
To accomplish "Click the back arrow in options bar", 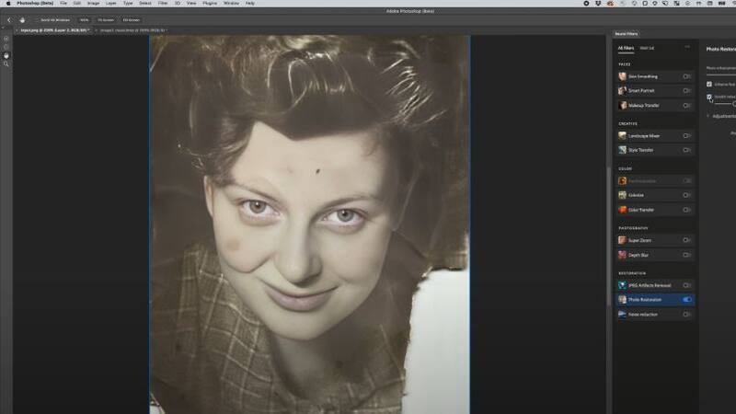I will point(7,19).
